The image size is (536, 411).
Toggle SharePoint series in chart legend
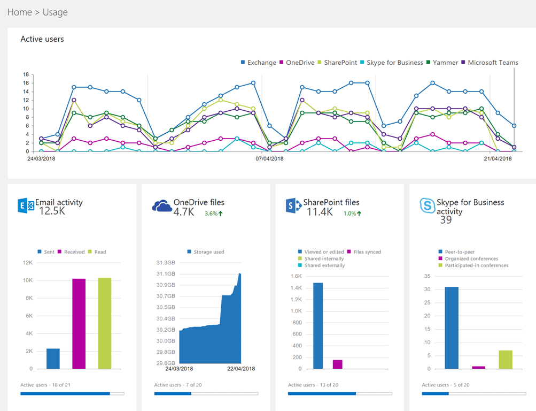(337, 63)
